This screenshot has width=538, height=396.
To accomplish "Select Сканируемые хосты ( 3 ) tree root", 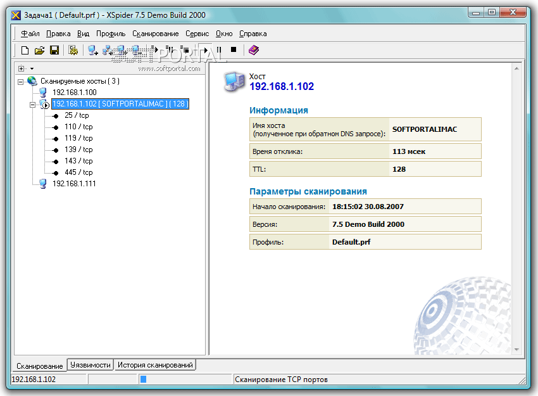I will [80, 81].
